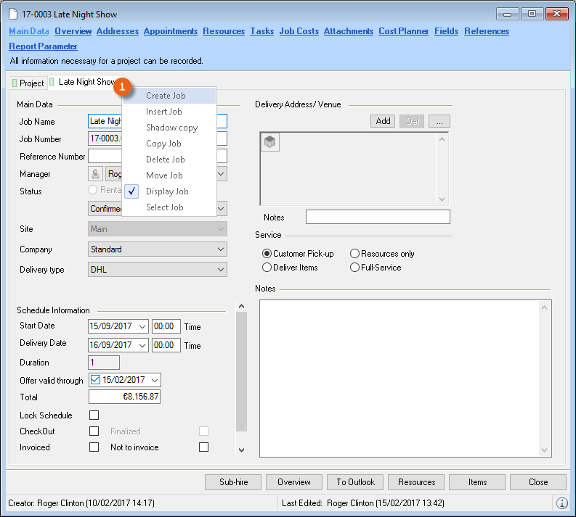
Task: Open the Company dropdown list
Action: pos(221,249)
